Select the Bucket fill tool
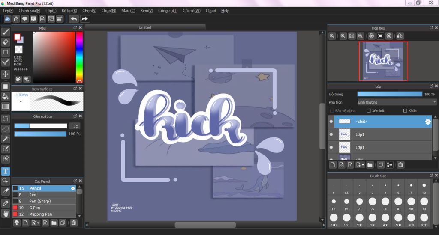 pos(6,97)
